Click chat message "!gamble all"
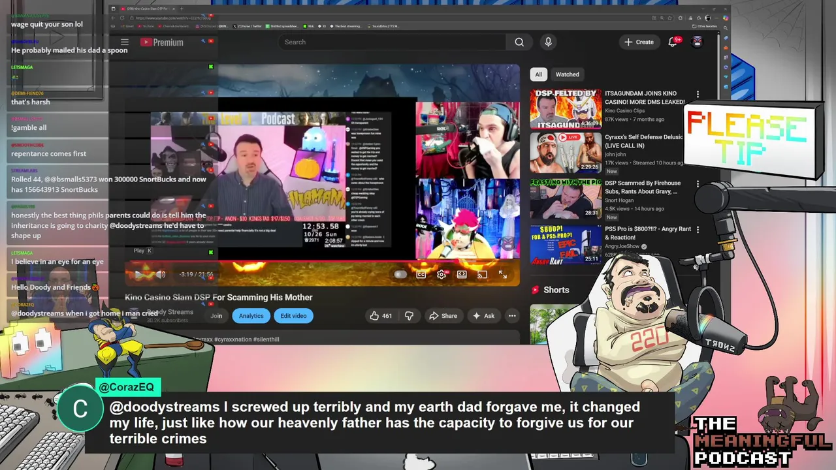Screen dimensions: 836x470 click(29, 127)
